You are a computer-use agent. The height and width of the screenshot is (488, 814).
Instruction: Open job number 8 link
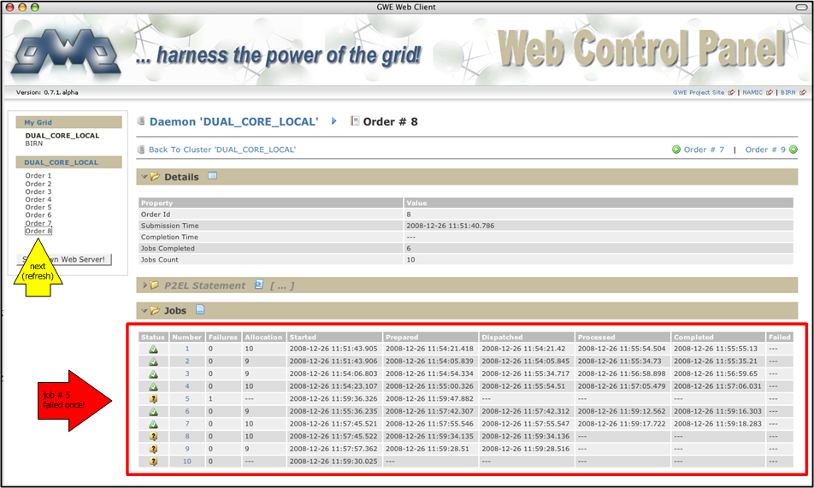tap(187, 436)
